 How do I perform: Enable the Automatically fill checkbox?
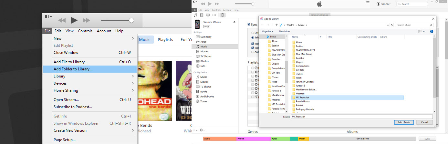click(253, 52)
